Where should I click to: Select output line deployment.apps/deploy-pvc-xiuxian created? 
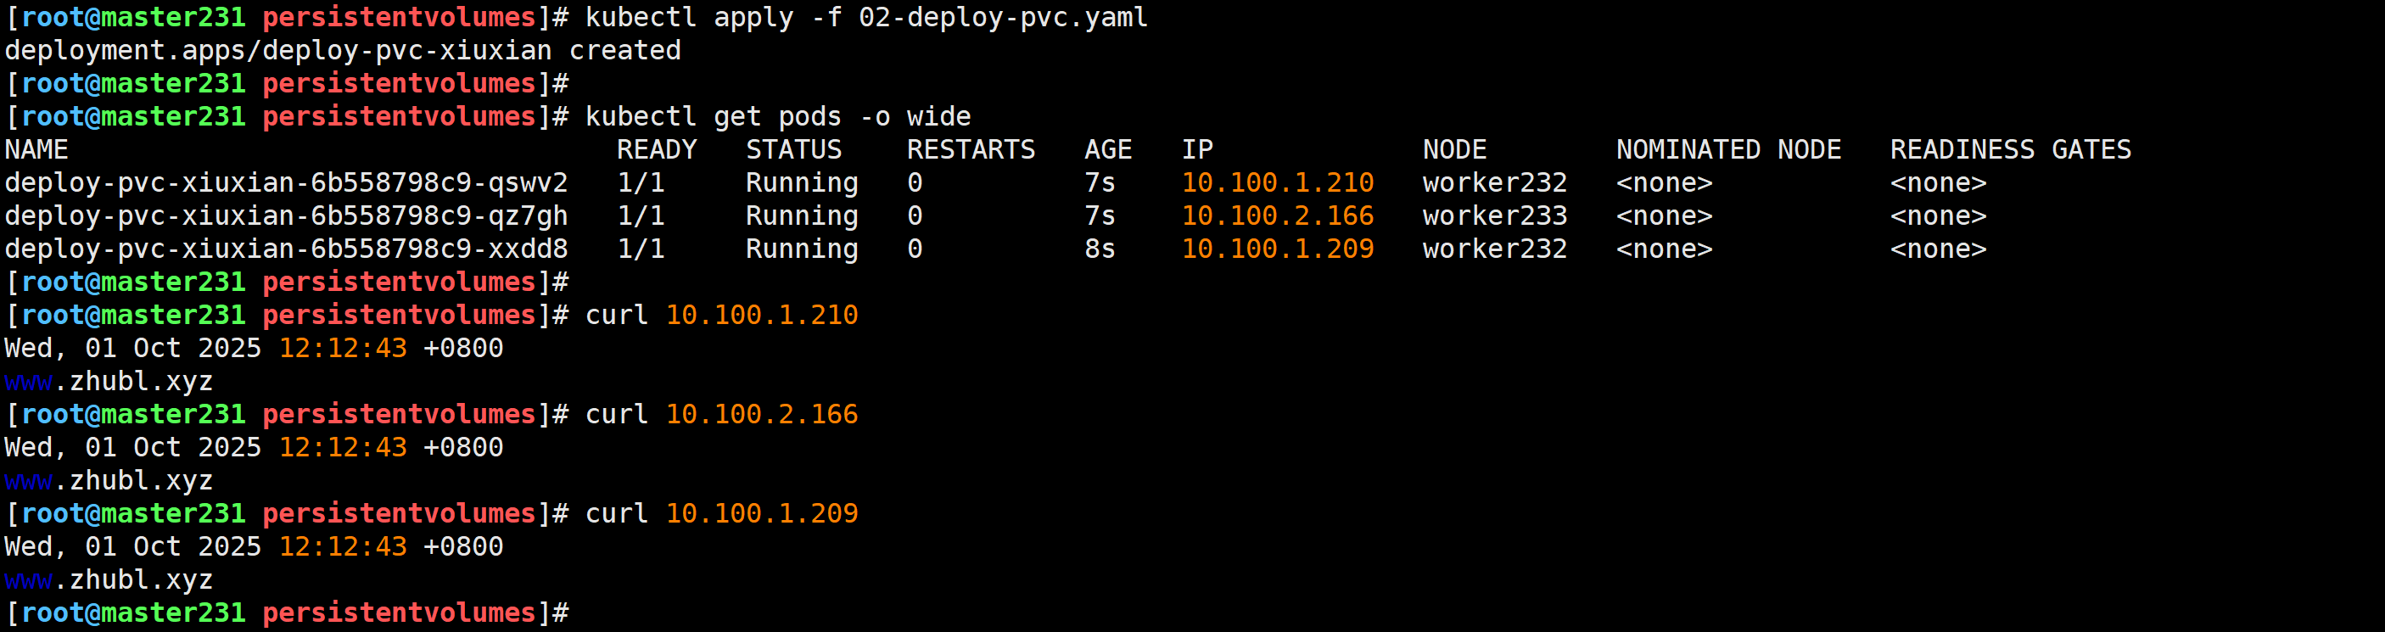[343, 50]
